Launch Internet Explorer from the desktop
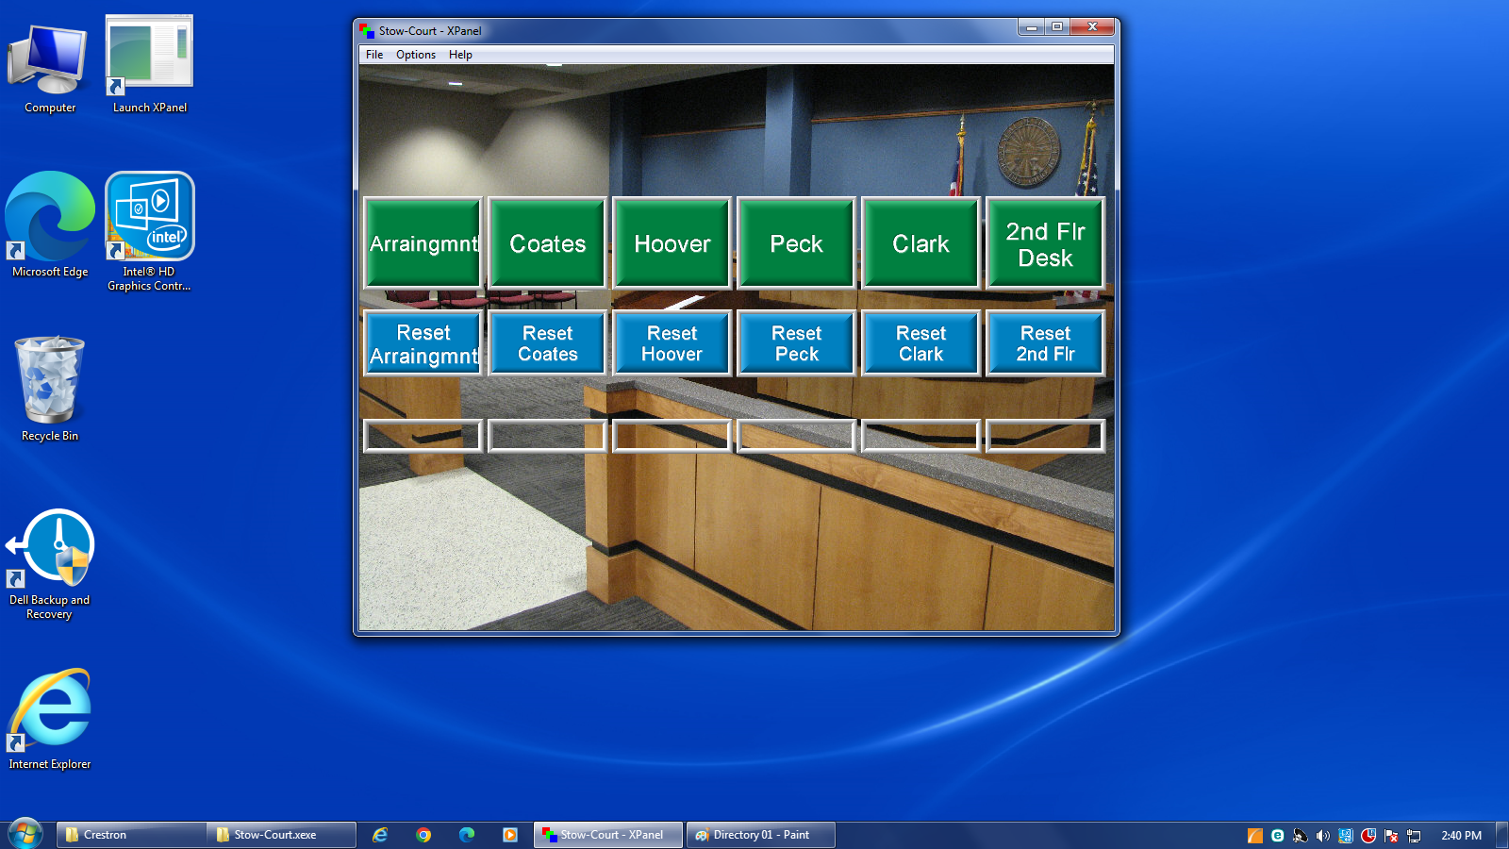1509x849 pixels. tap(50, 719)
